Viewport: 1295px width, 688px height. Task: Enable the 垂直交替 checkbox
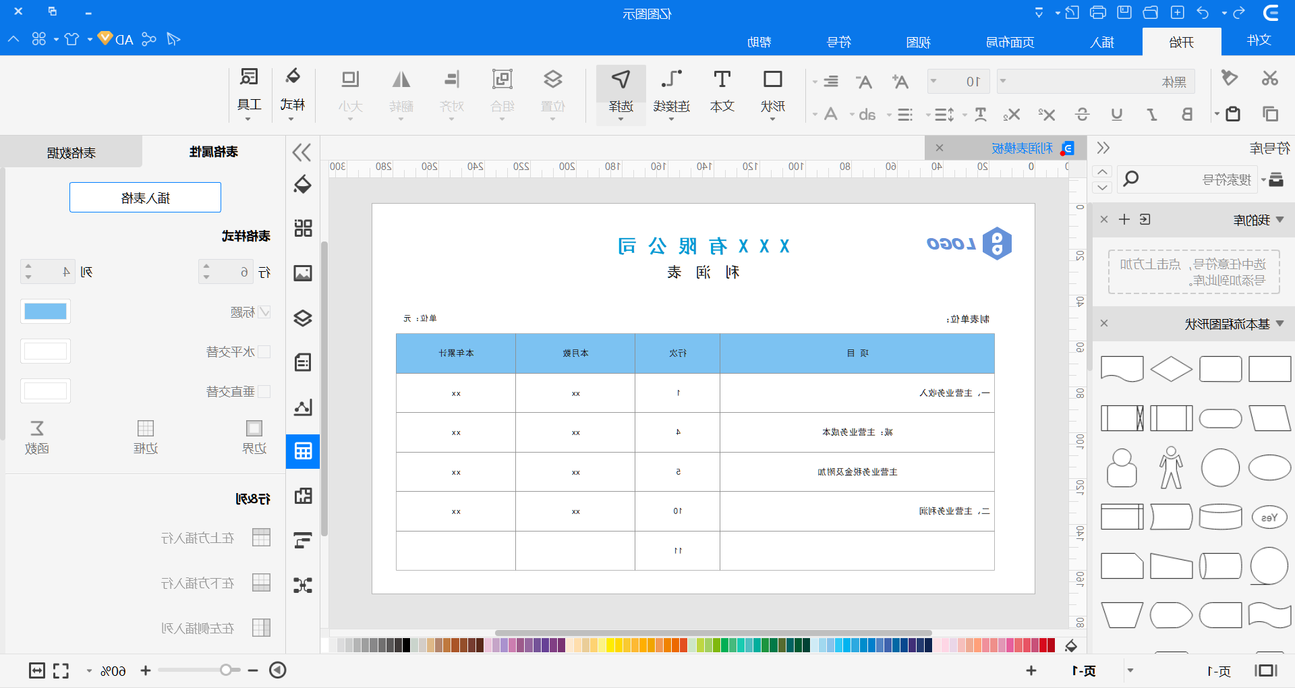pyautogui.click(x=264, y=391)
